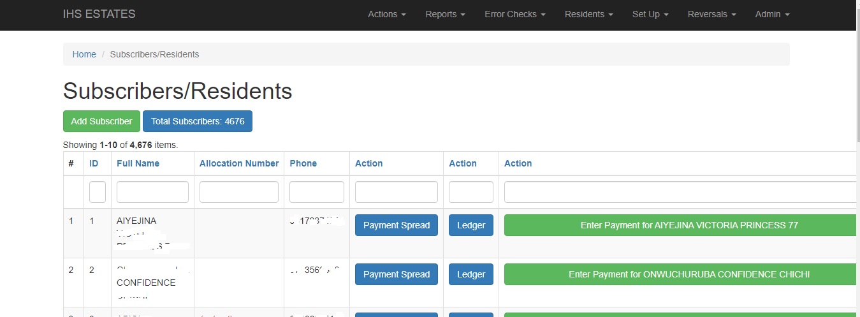Open the Reversals dropdown
The image size is (860, 317).
coord(711,14)
